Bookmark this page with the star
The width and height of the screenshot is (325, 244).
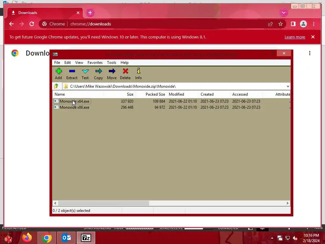pos(281,24)
